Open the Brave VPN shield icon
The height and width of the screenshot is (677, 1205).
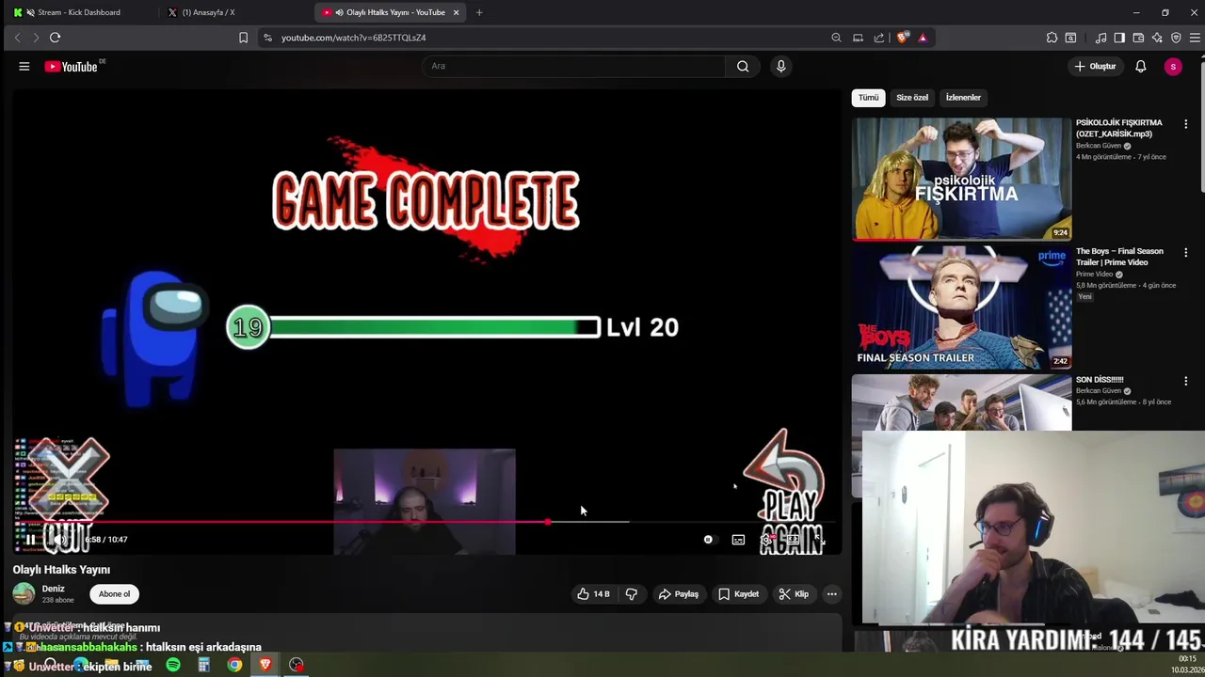tap(1176, 38)
